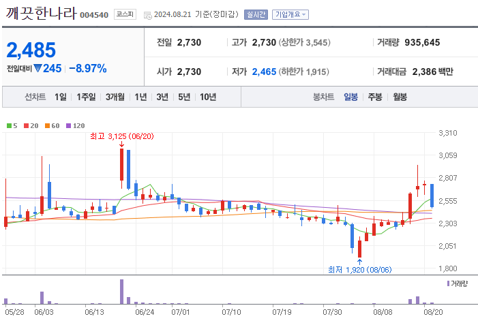This screenshot has width=478, height=325.
Task: Click the 07/10 date axis label
Action: point(231,312)
